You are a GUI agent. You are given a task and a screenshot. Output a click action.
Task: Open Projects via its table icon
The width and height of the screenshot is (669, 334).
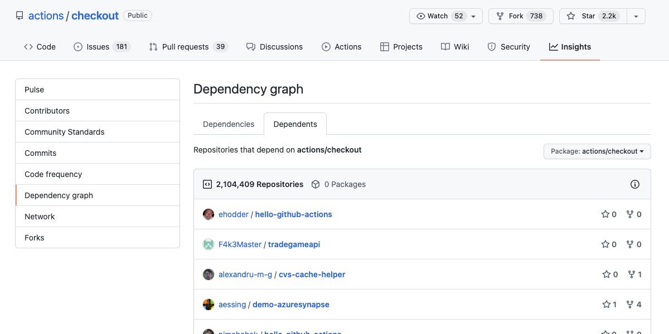(385, 47)
